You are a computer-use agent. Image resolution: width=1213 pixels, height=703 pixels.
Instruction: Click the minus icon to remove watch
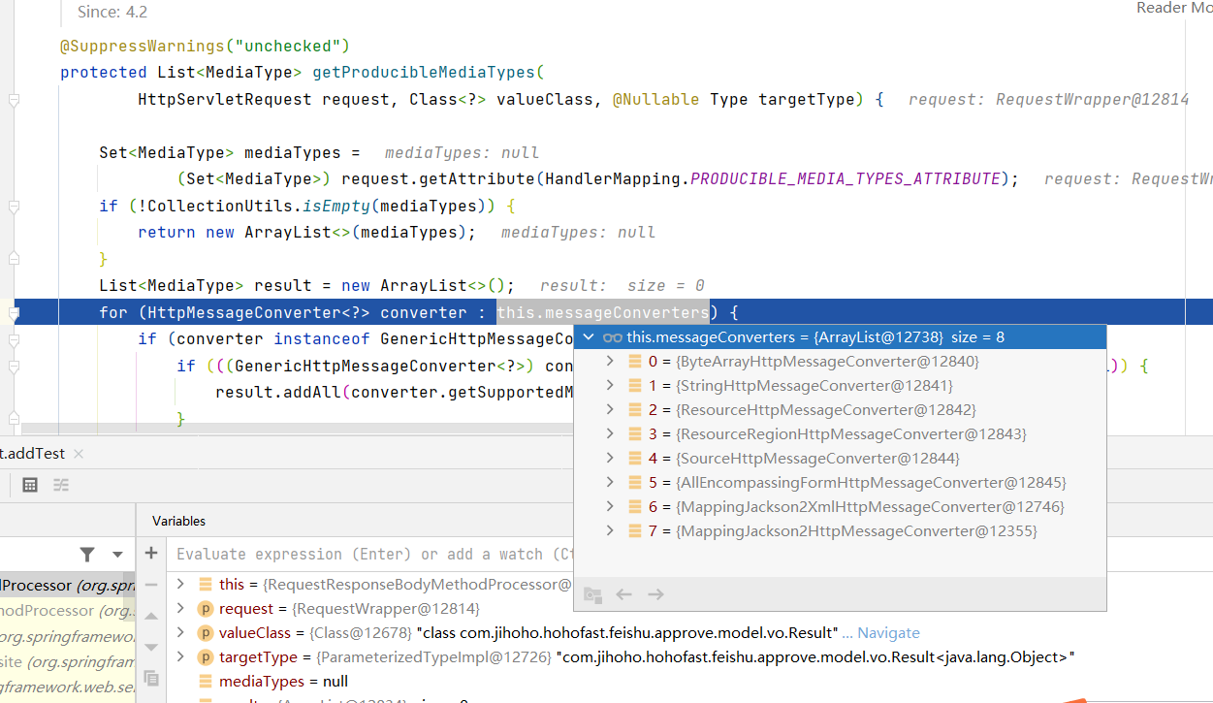pyautogui.click(x=151, y=585)
